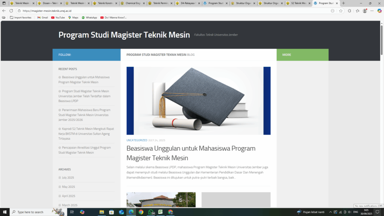Viewport: 384px width, 216px height.
Task: Open WhatsApp from the Windows taskbar
Action: click(x=151, y=212)
